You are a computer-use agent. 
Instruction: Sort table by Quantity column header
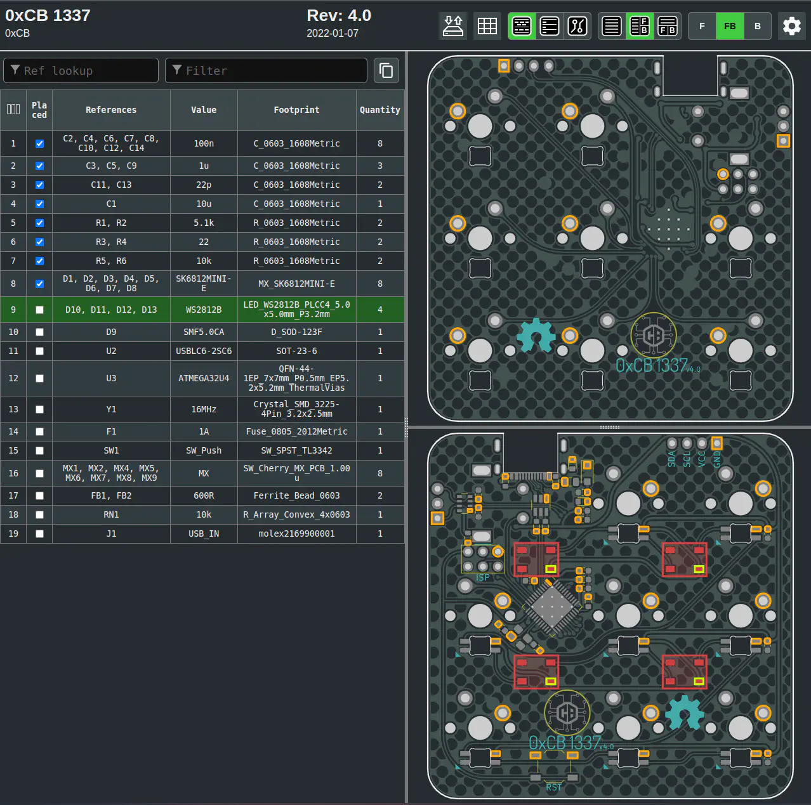[379, 110]
